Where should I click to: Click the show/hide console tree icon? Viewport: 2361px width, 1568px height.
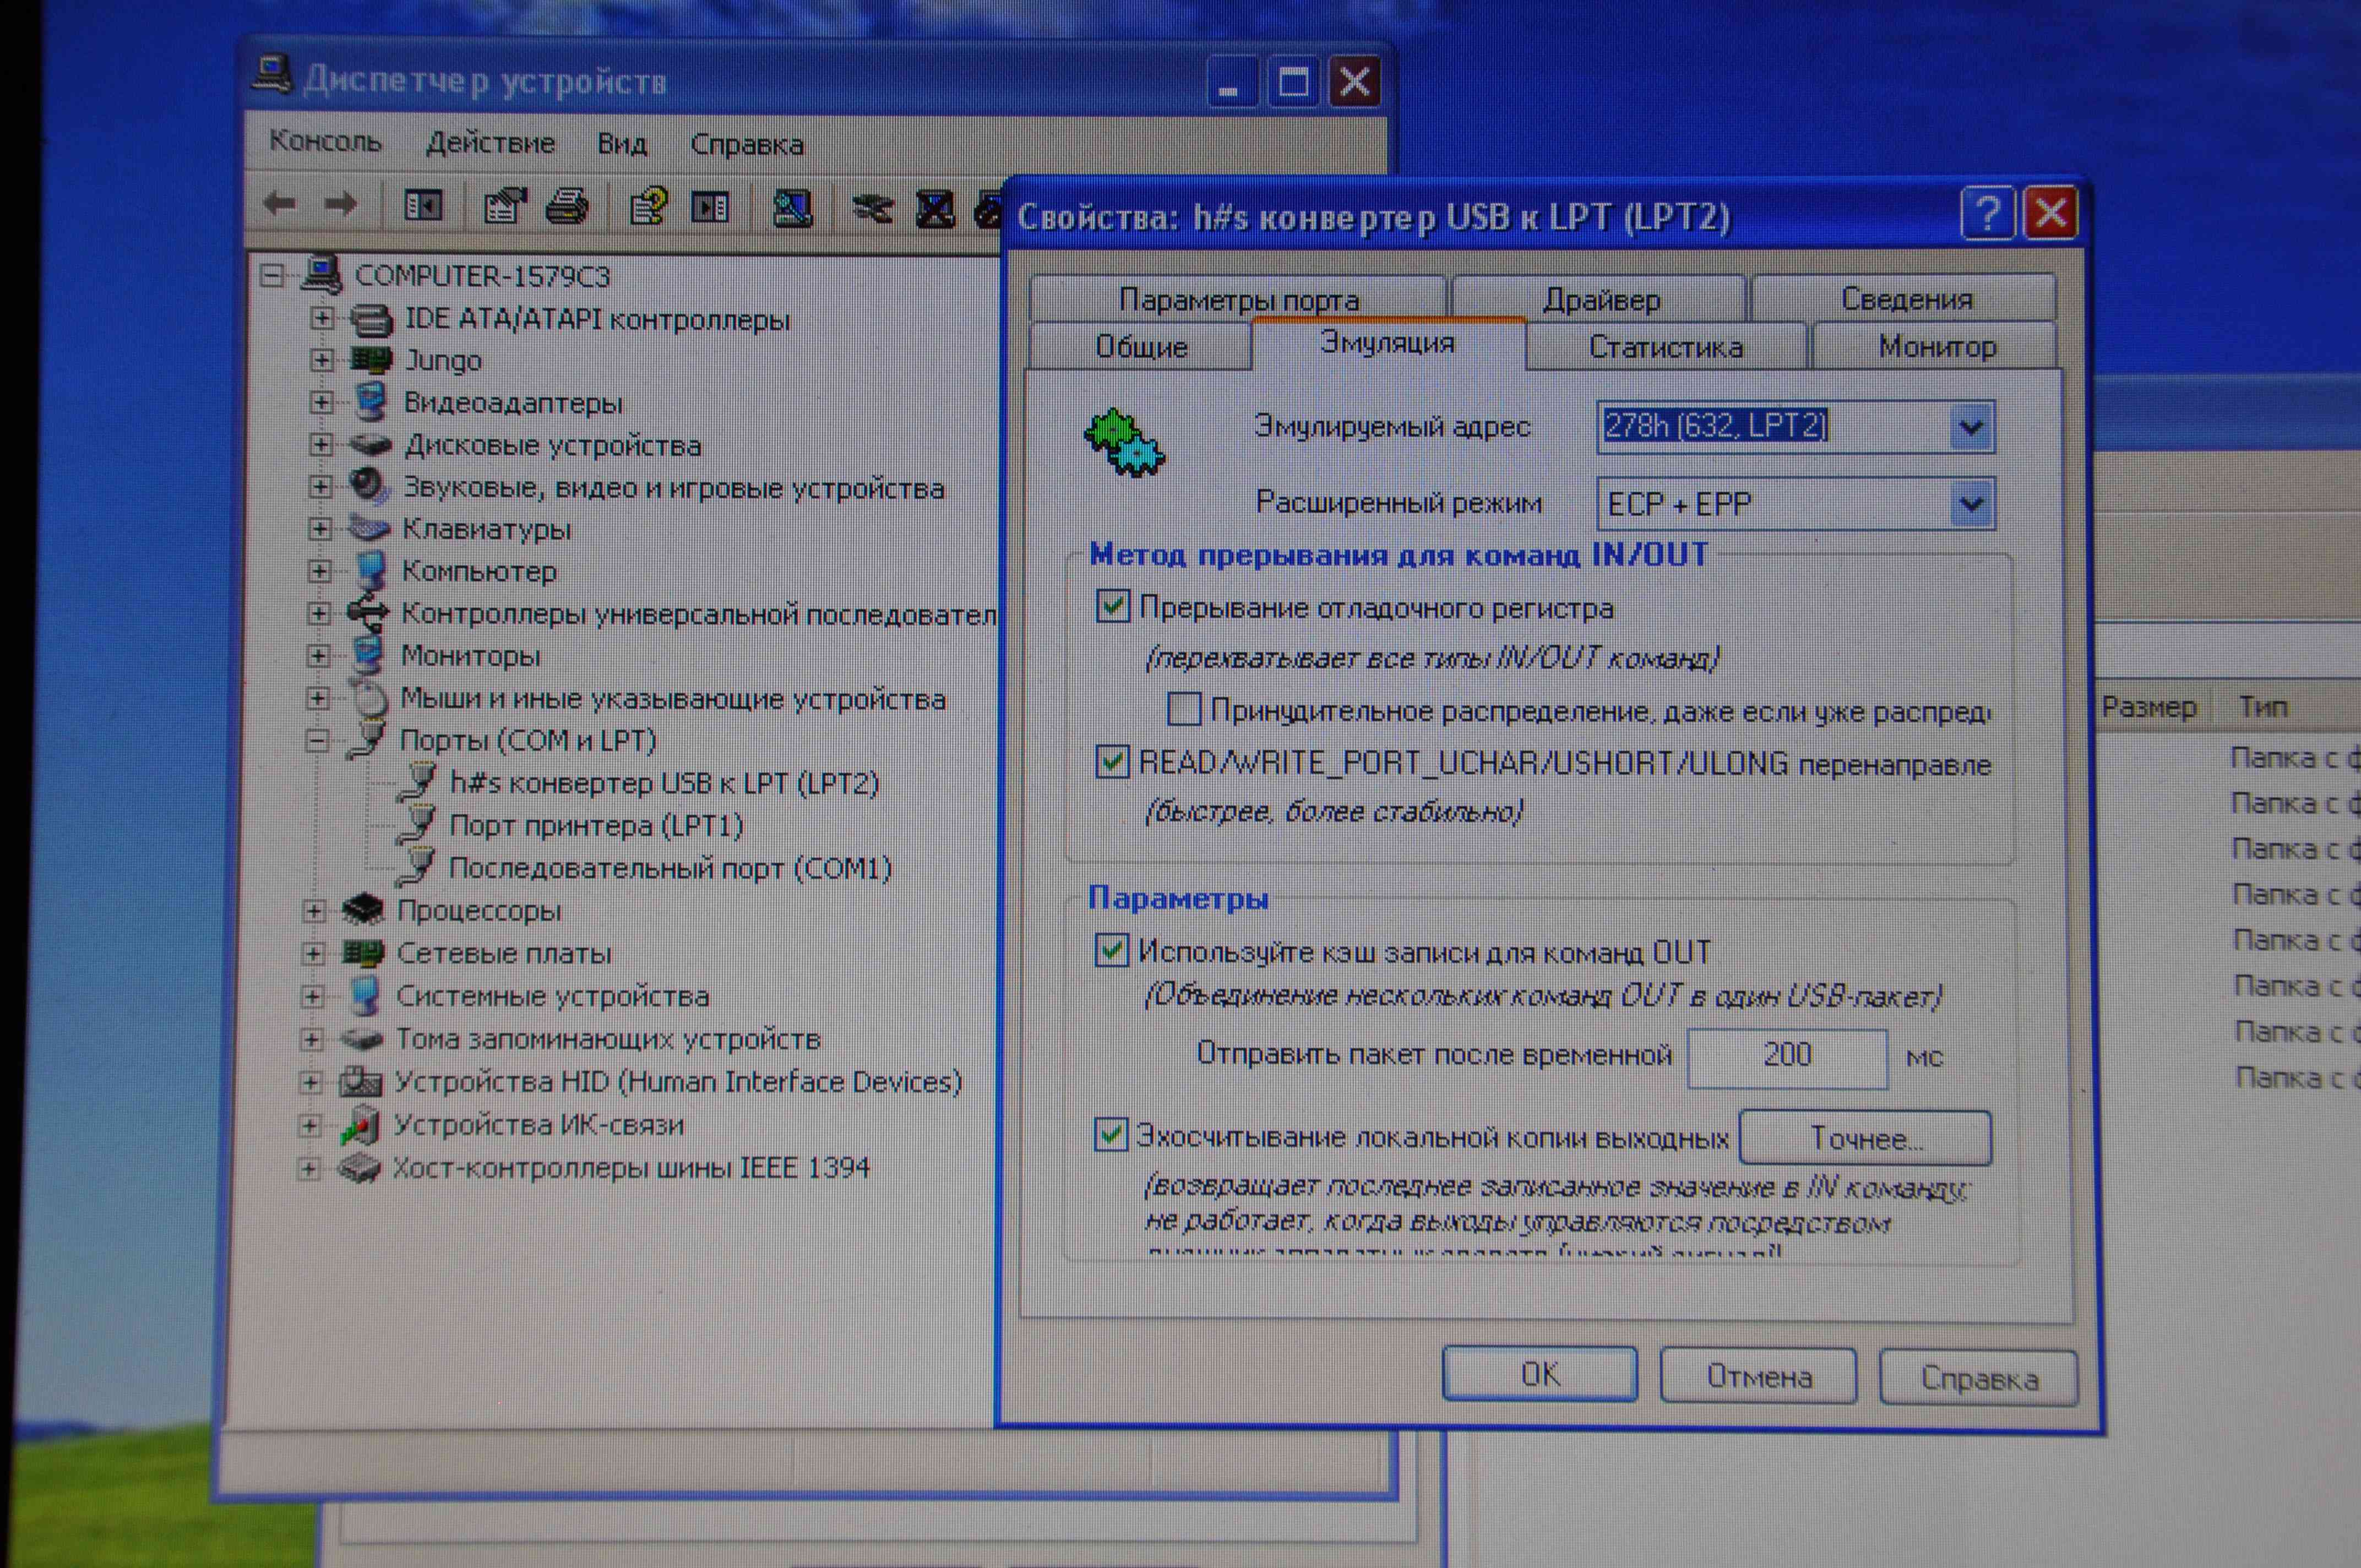coord(422,206)
